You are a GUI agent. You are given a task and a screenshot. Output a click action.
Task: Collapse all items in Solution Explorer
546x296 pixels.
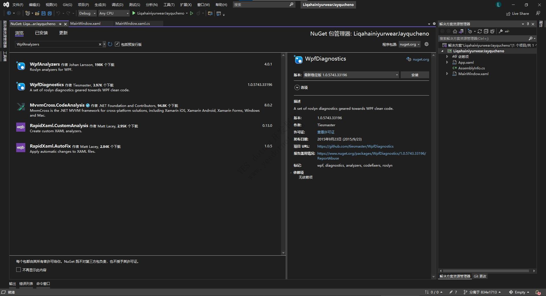(x=486, y=31)
